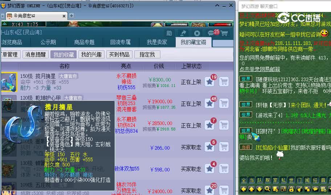Click the 名称 column header

(x=64, y=66)
